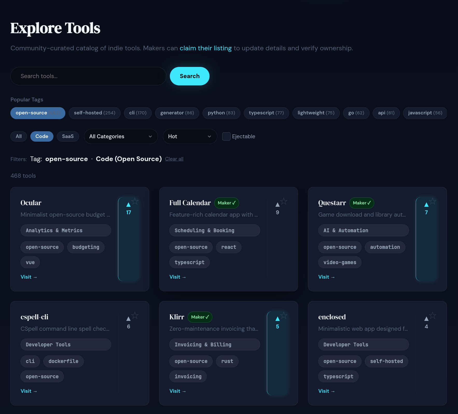Star the Questarr tool

433,201
